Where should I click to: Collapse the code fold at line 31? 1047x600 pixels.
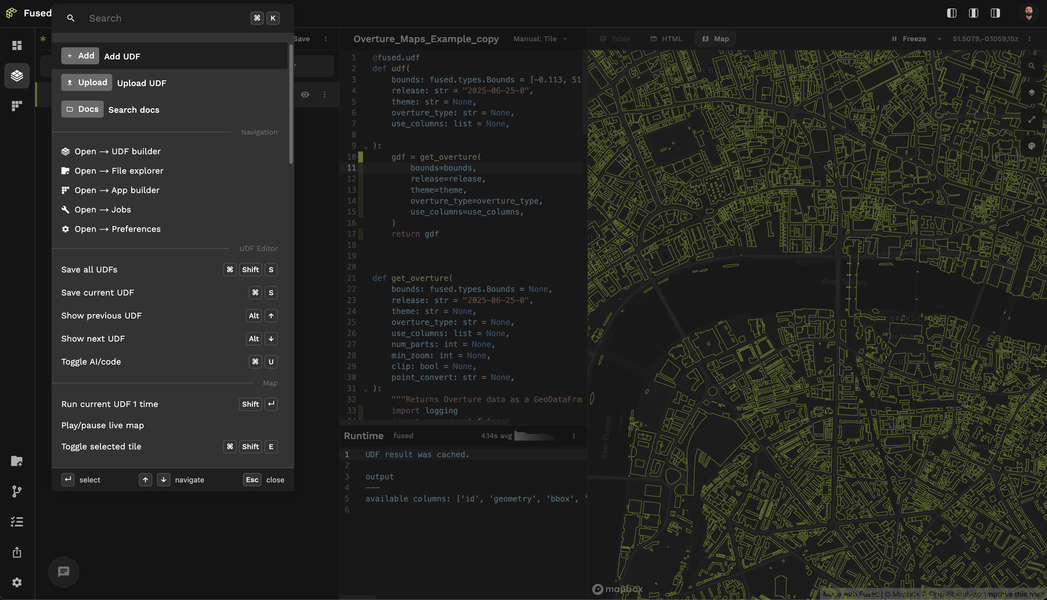pyautogui.click(x=366, y=389)
